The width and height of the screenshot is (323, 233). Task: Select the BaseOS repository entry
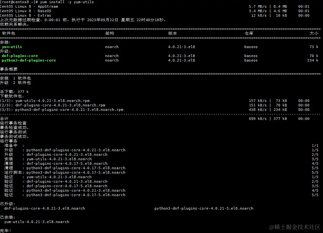pos(26,11)
